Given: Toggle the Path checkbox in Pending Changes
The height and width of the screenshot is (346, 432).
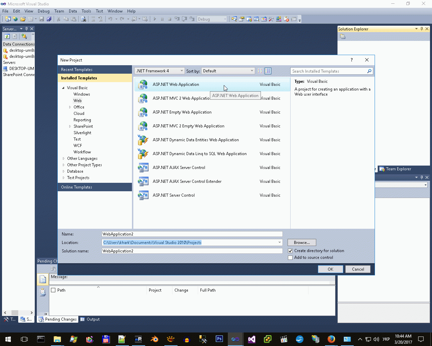Looking at the screenshot, I should (53, 290).
